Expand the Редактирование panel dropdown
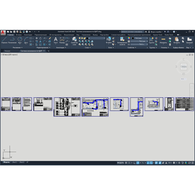This screenshot has height=195, width=195. tap(43, 47)
